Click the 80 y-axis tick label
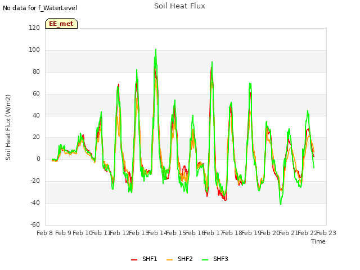Viewport: 360px width, 270px height. click(x=36, y=71)
